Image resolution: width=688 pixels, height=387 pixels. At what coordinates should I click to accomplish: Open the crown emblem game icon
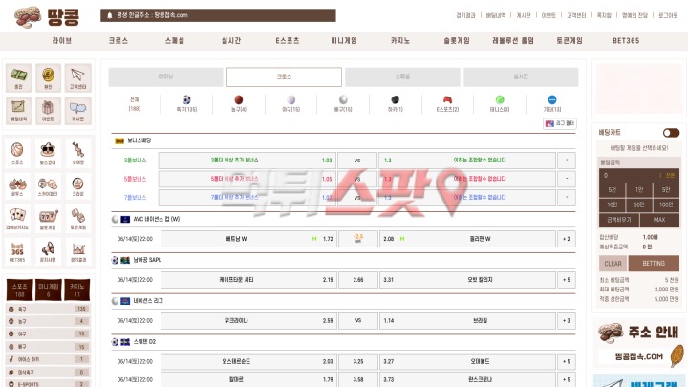coord(78,185)
